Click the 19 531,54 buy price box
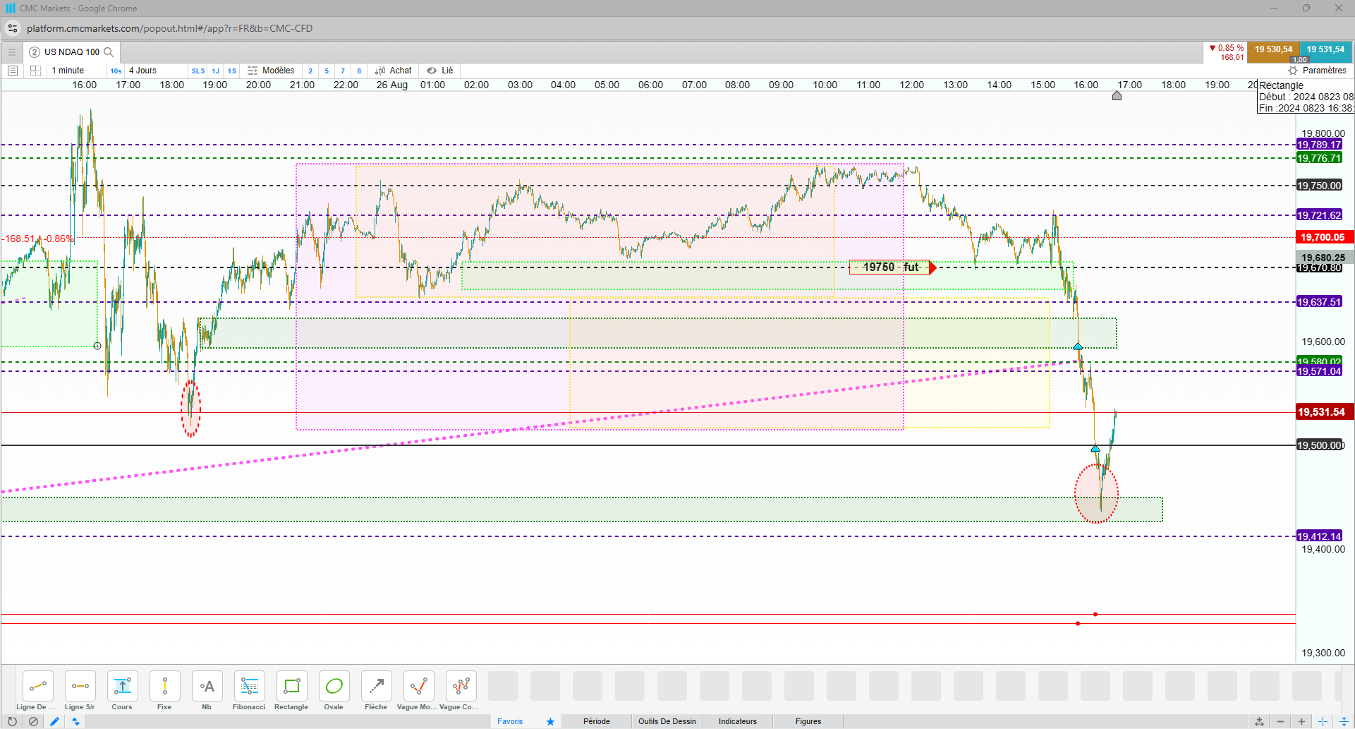1355x729 pixels. click(x=1325, y=51)
